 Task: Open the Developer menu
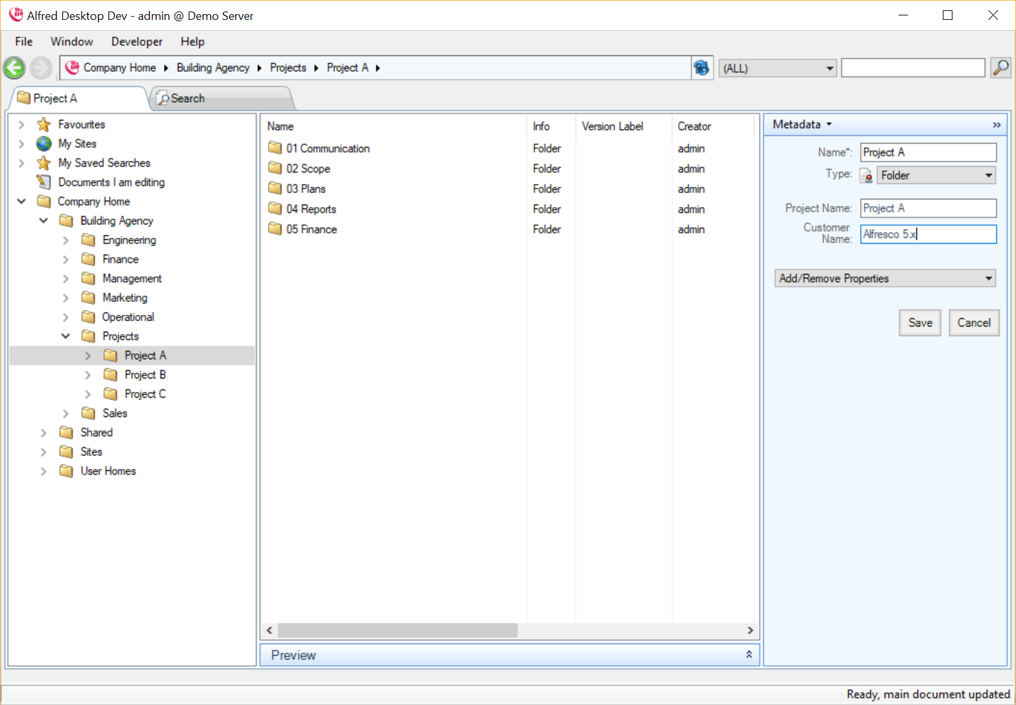pos(137,42)
